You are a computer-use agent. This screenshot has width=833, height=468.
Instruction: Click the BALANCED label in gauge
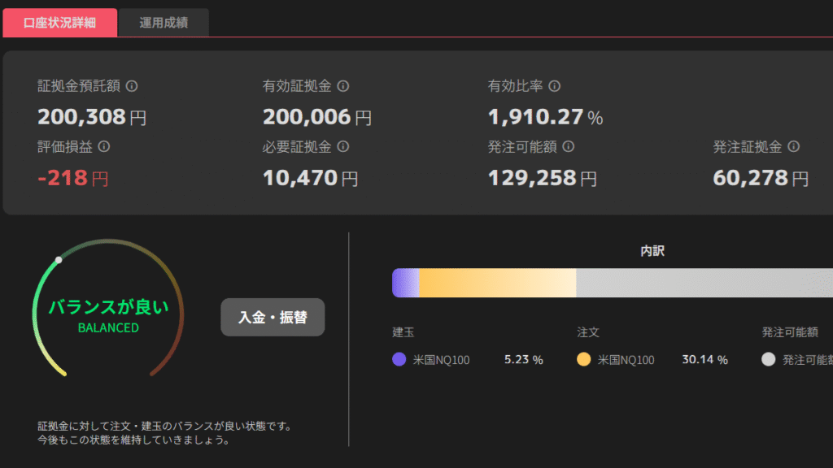pyautogui.click(x=108, y=328)
